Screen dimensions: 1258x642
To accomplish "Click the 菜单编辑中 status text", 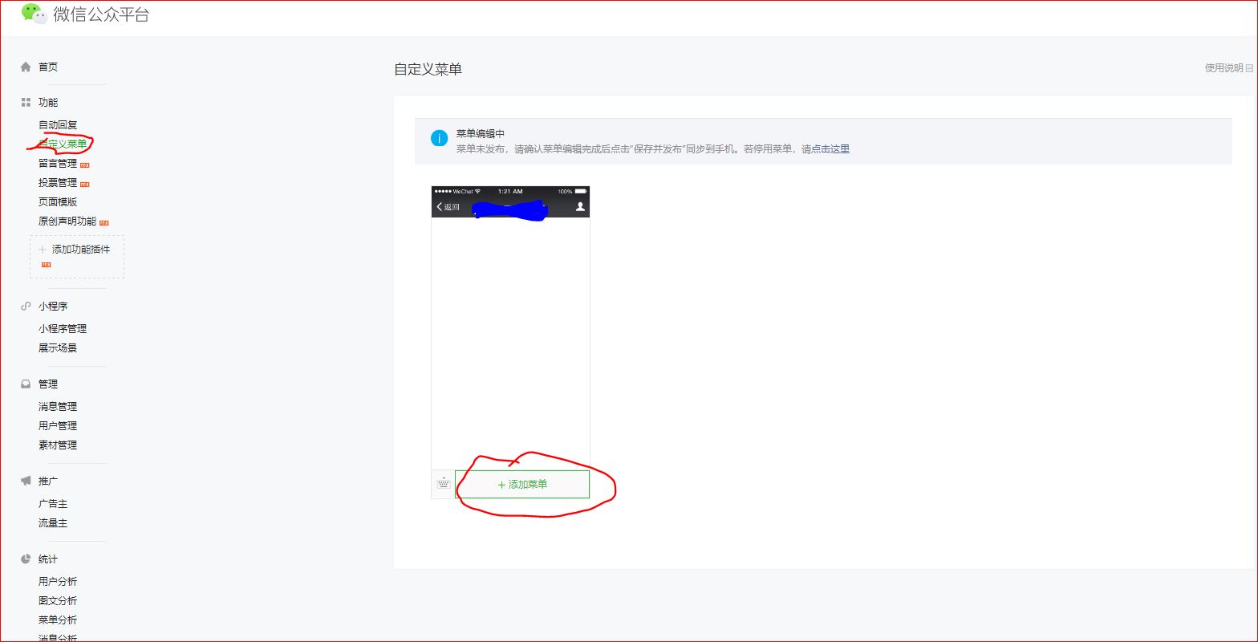I will 481,134.
